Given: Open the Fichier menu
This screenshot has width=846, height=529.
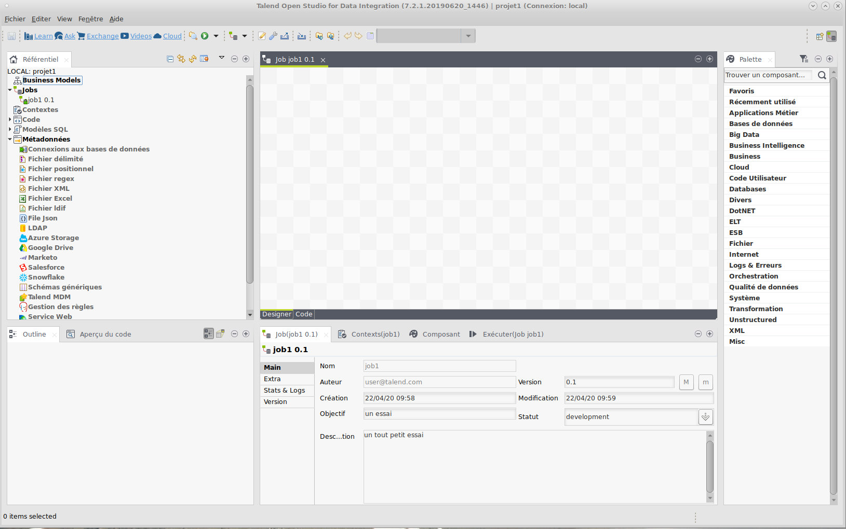Looking at the screenshot, I should pos(15,19).
